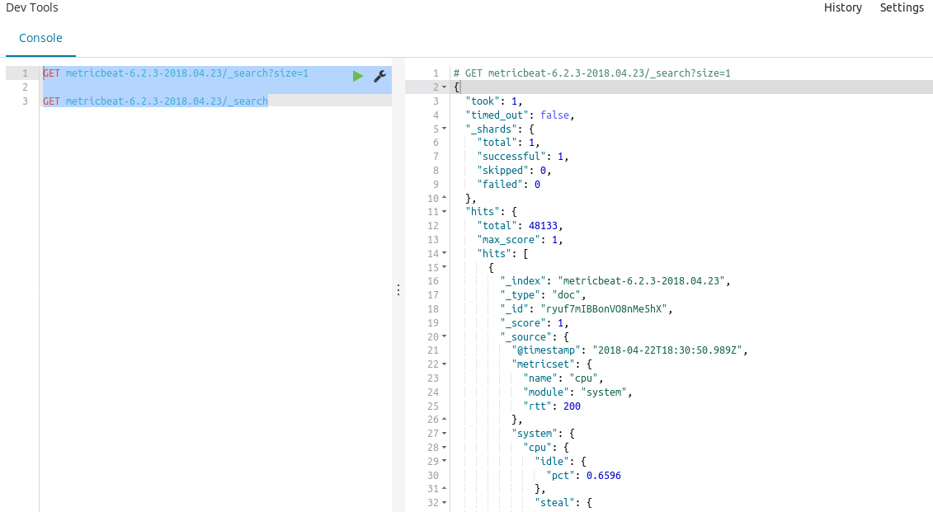Click the "timed_out": false line

[520, 115]
